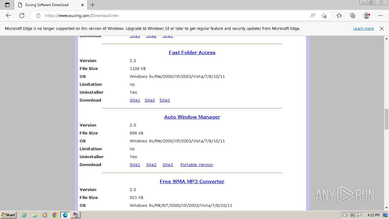389x219 pixels.
Task: Open the Fast Folder Access page
Action: [x=192, y=53]
